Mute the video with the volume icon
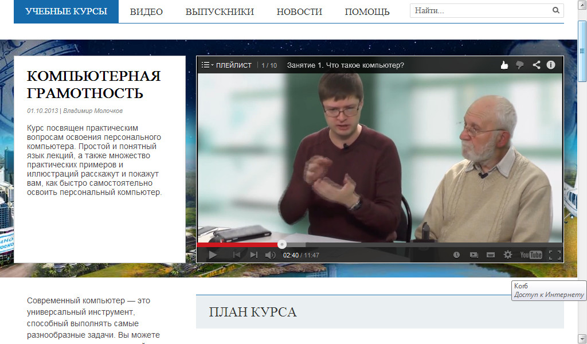 (269, 254)
